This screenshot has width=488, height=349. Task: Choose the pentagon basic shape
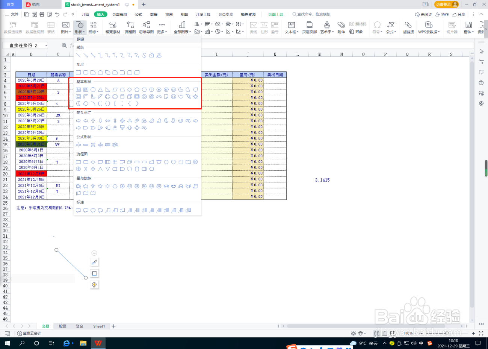[x=137, y=90]
